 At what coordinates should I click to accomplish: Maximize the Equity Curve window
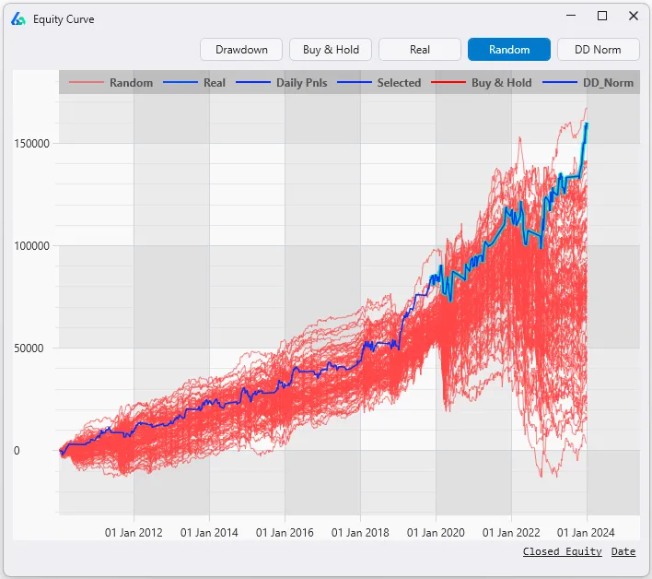point(602,16)
